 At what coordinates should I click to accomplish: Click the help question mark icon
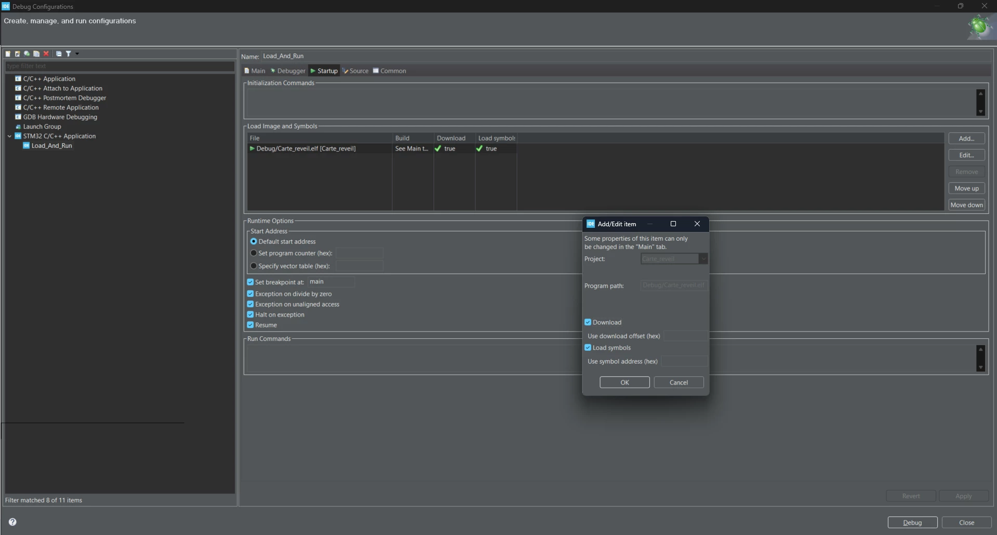(12, 522)
